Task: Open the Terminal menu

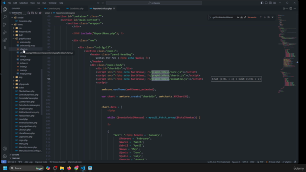Action: [52, 3]
